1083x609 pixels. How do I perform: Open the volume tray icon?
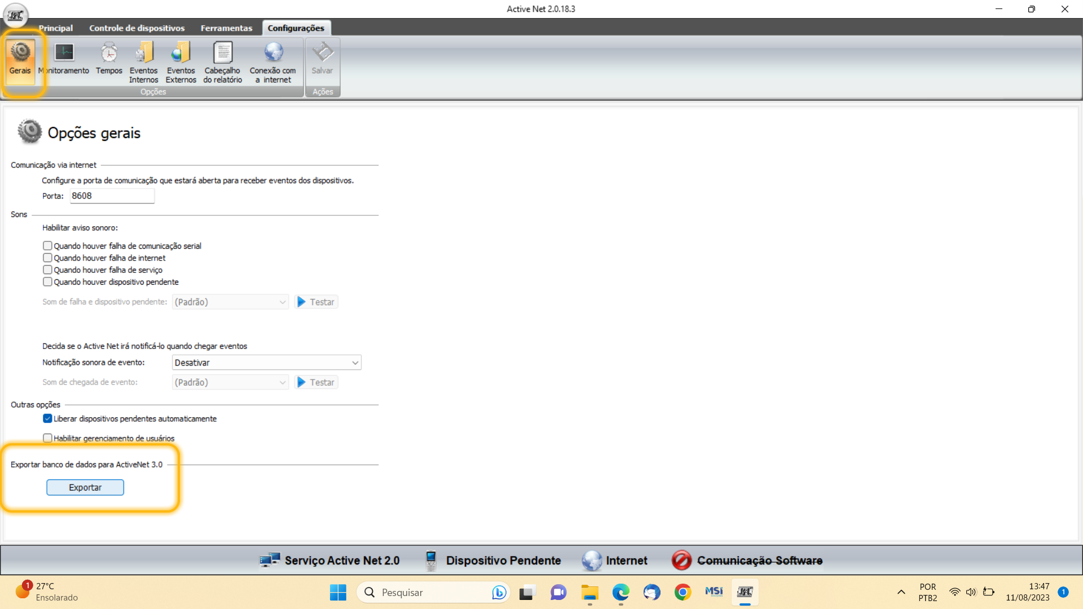point(971,592)
